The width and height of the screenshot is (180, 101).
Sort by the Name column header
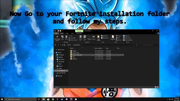click(x=72, y=48)
